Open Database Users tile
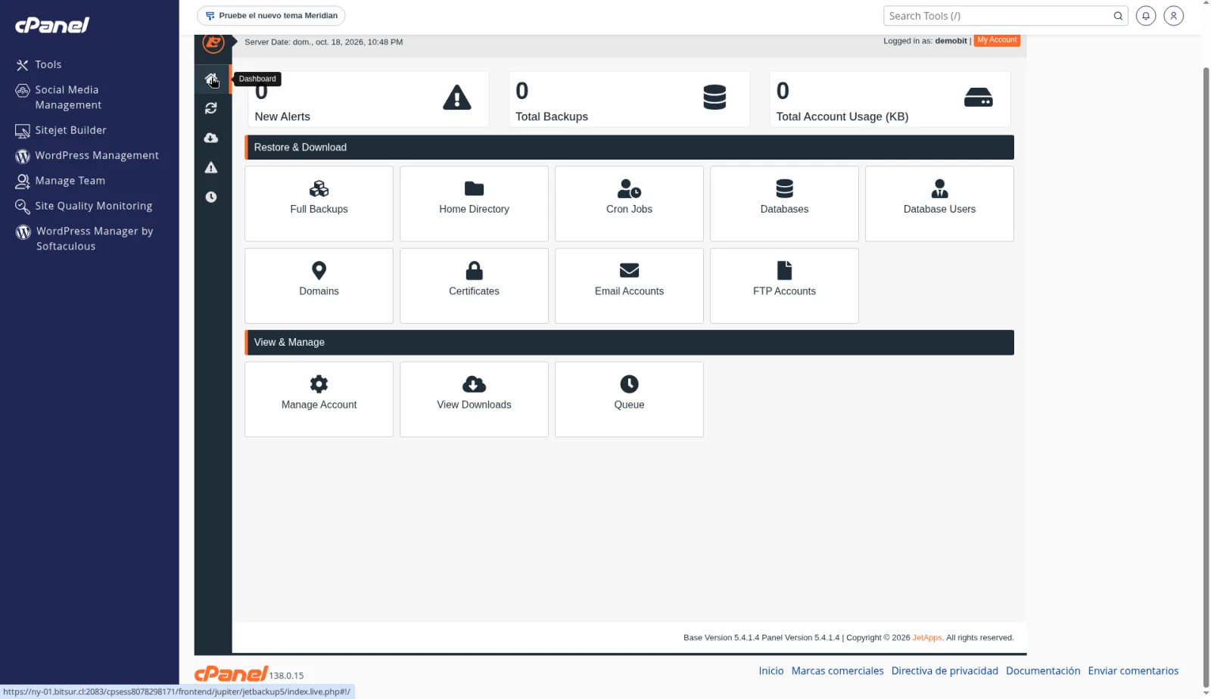Image resolution: width=1211 pixels, height=699 pixels. [939, 203]
